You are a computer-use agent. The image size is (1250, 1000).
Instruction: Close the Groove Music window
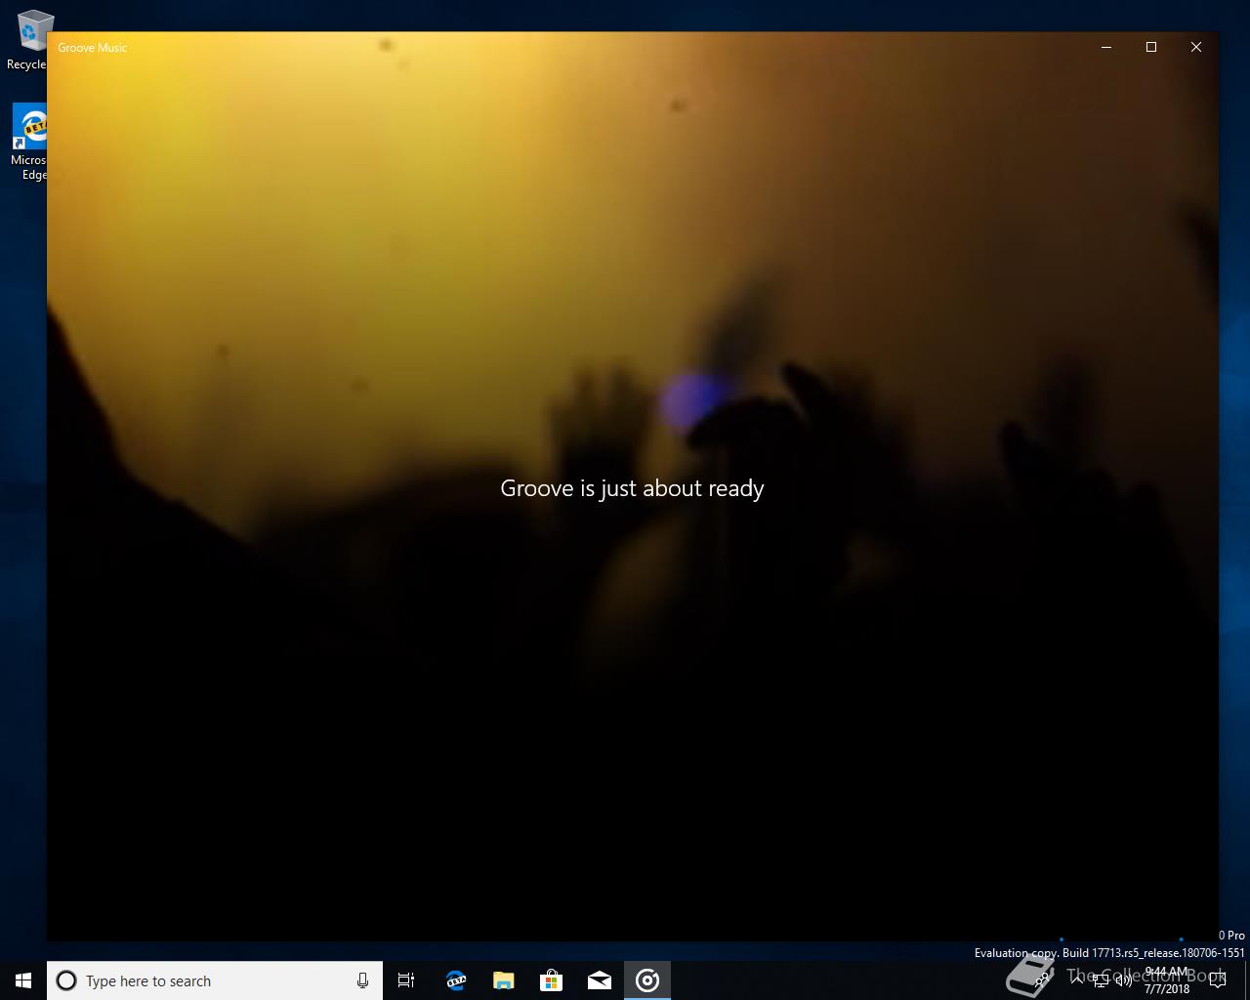1196,47
